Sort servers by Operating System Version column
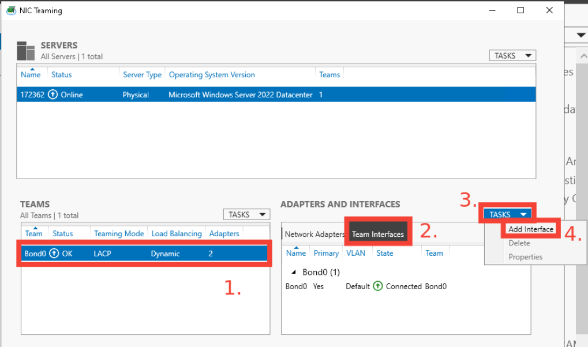 pos(212,75)
